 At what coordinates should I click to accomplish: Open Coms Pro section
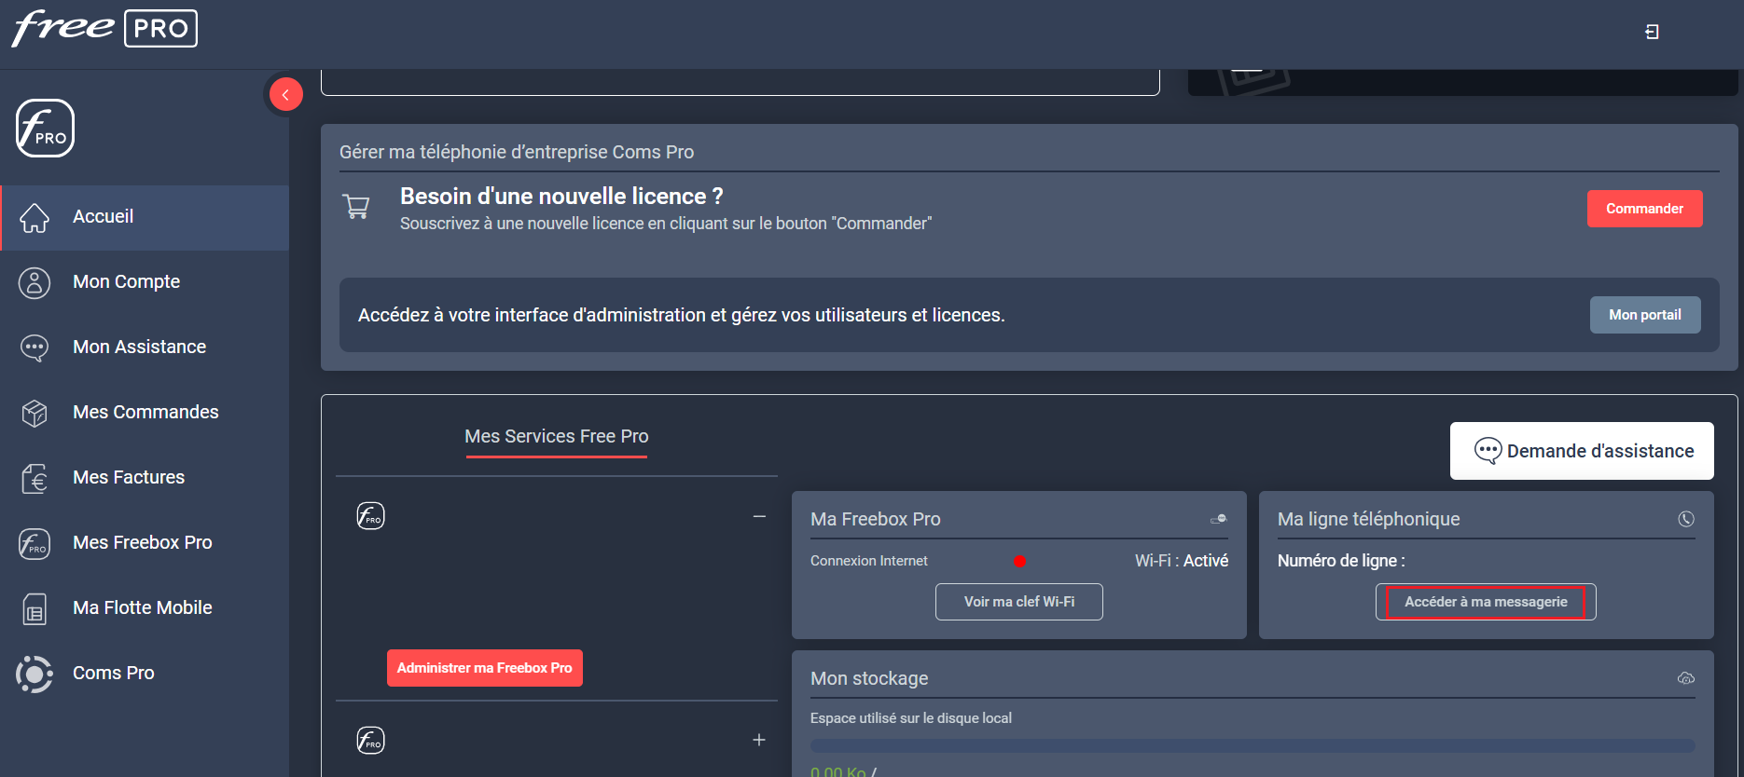point(145,674)
